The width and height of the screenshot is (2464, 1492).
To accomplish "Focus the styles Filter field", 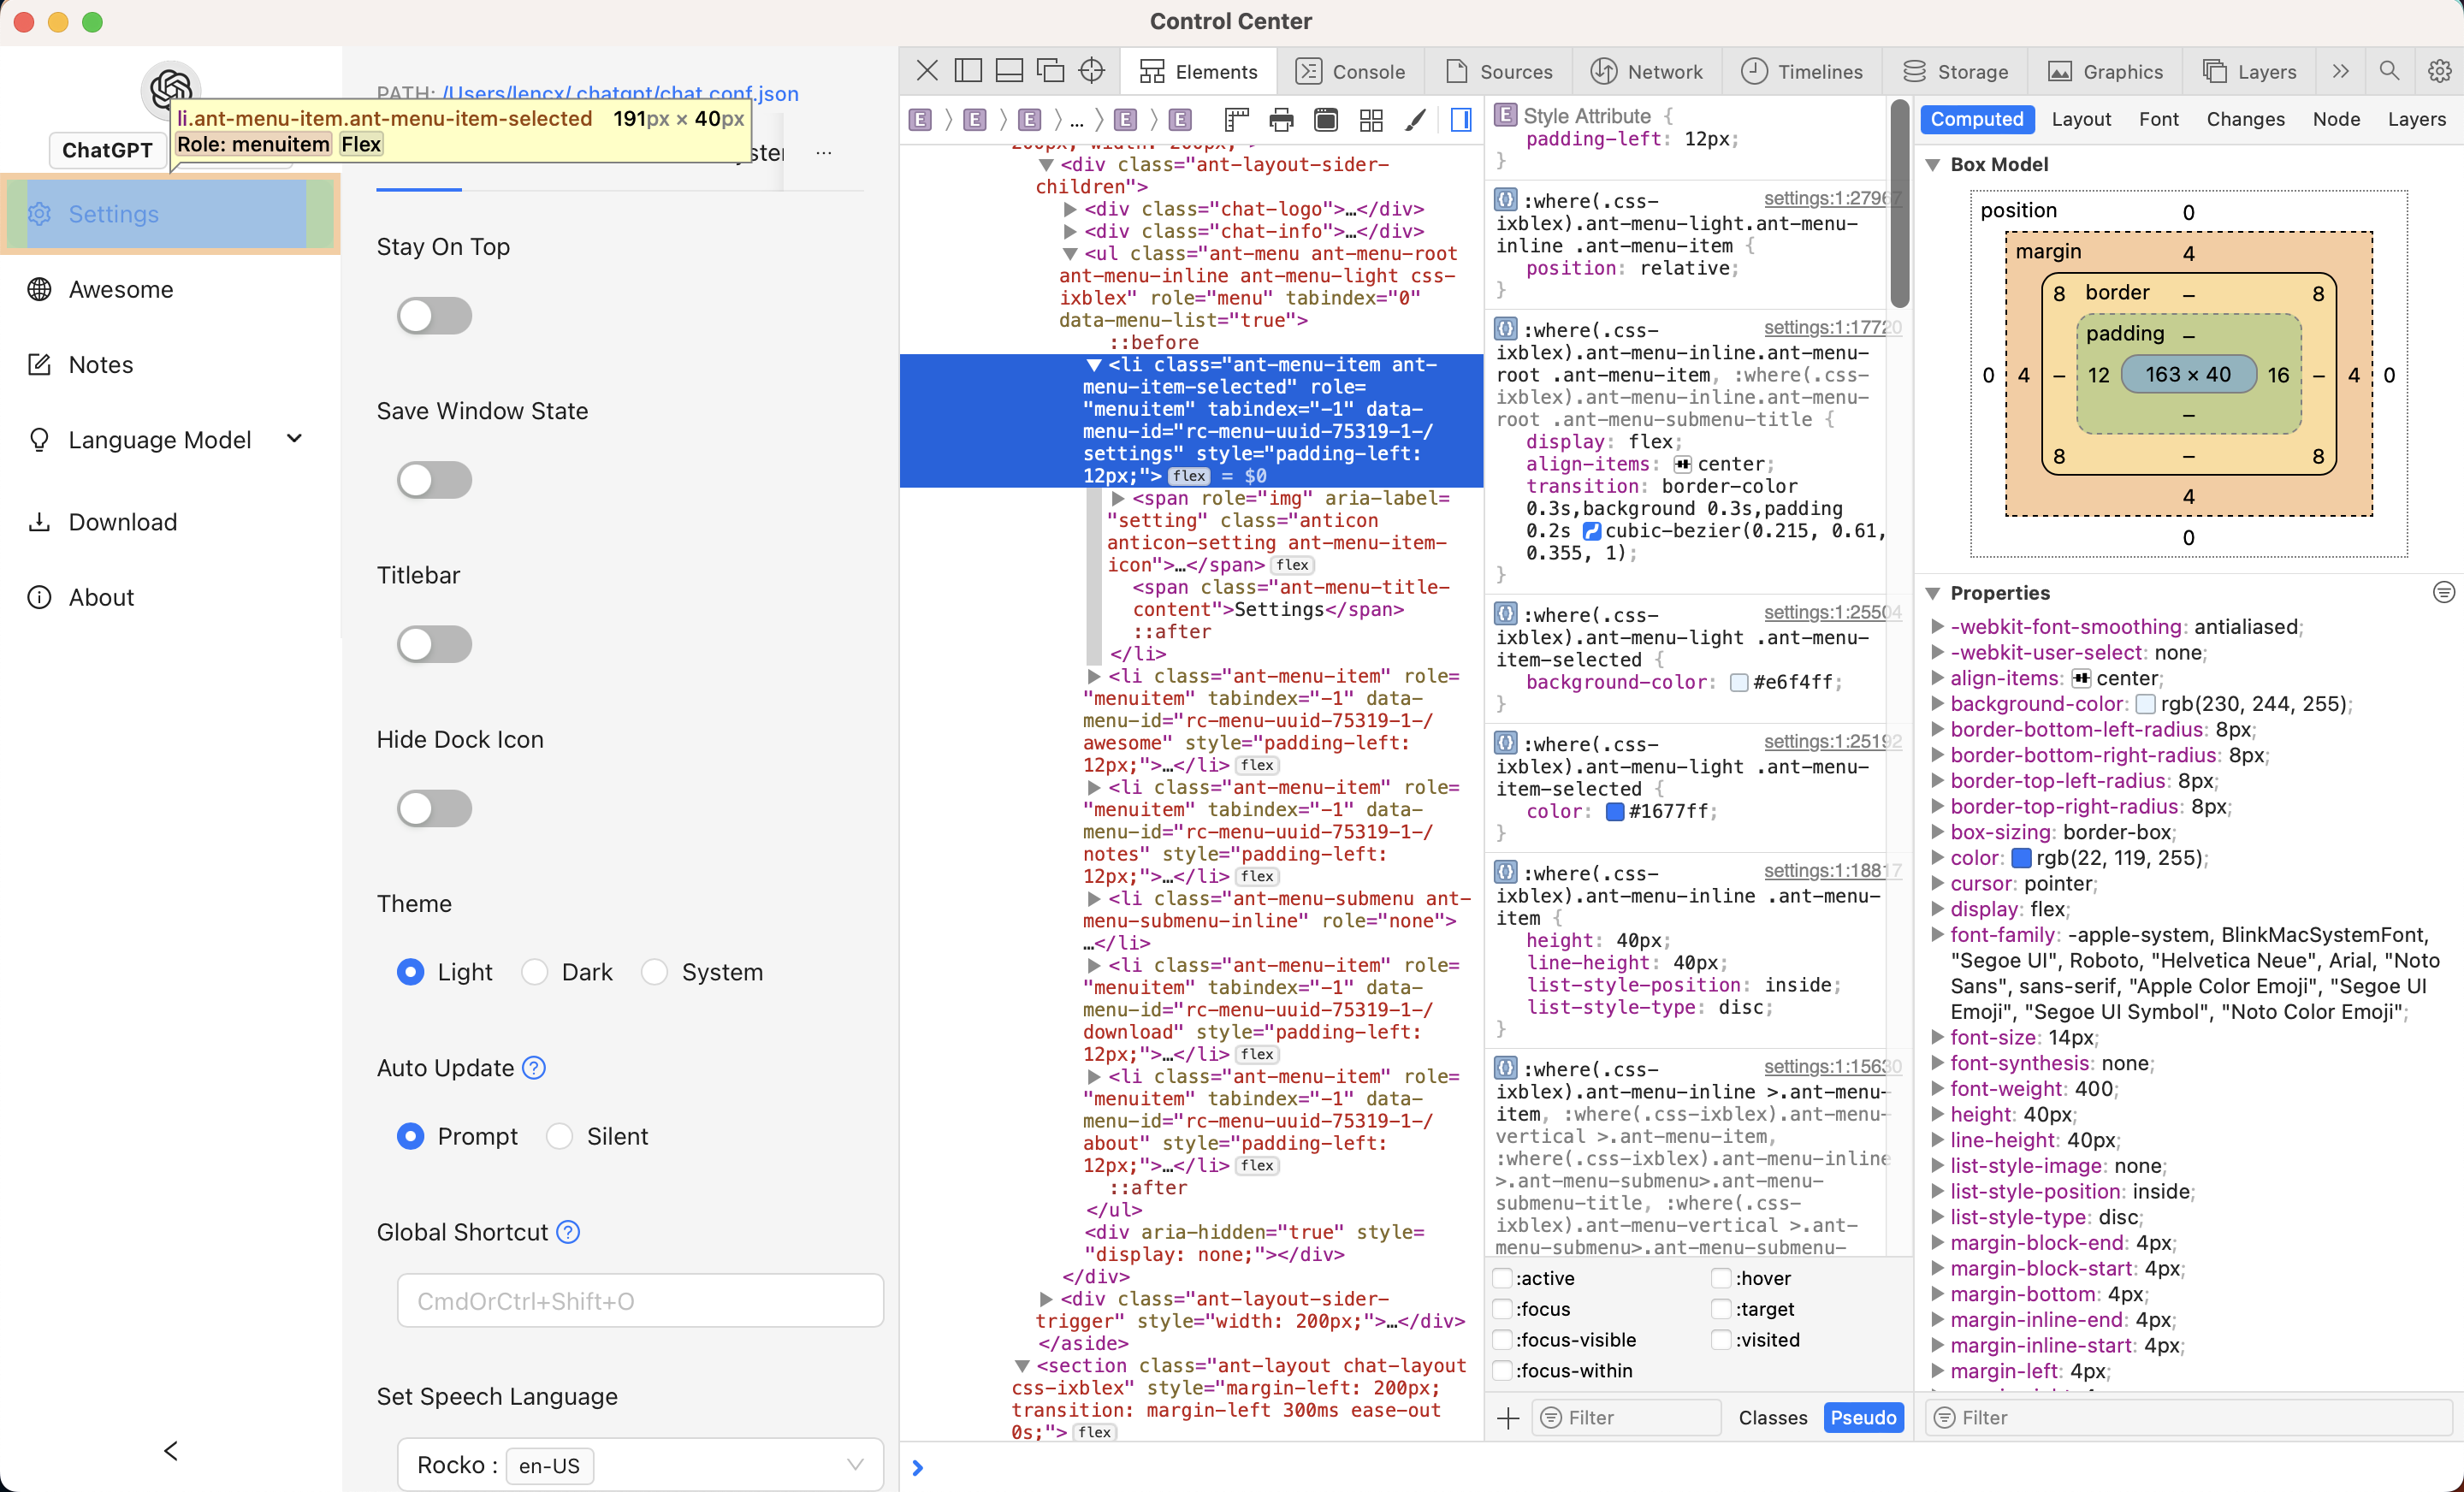I will (x=1626, y=1417).
